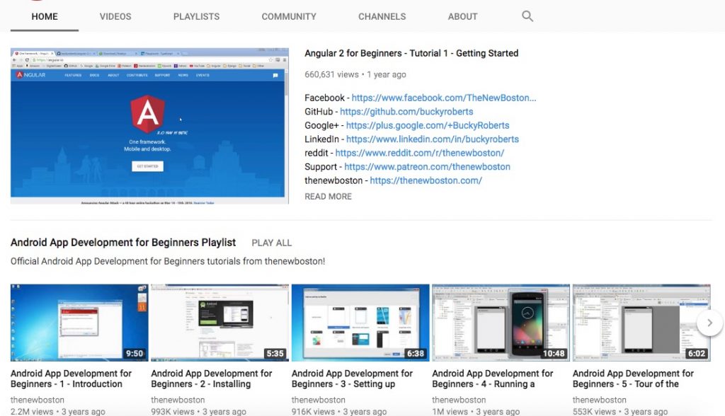Switch to the PLAYLISTS tab

(196, 16)
